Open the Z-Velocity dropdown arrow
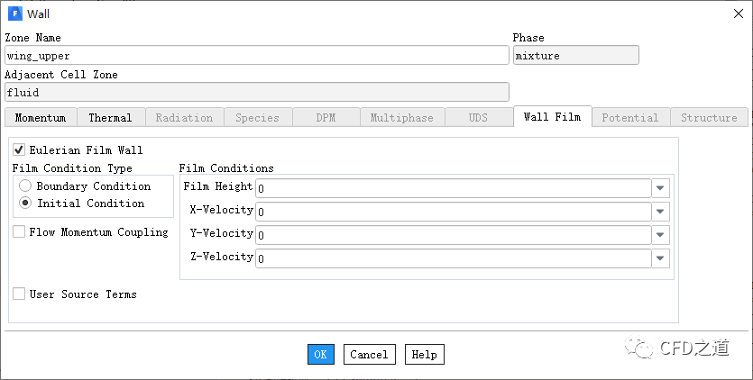The image size is (753, 380). tap(661, 258)
